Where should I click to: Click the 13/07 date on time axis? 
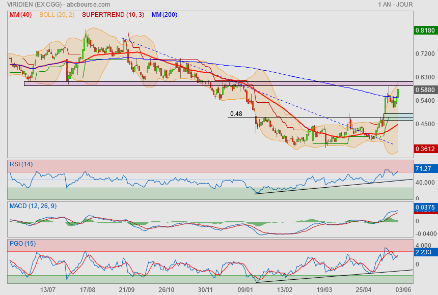point(47,289)
